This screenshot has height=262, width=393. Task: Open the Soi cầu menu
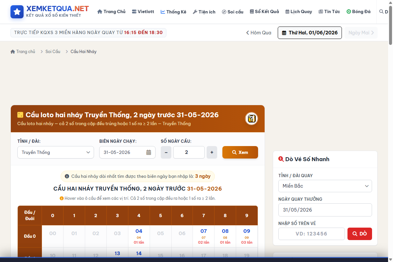tap(233, 12)
